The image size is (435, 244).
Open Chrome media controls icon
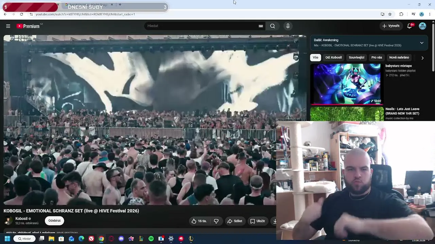413,14
